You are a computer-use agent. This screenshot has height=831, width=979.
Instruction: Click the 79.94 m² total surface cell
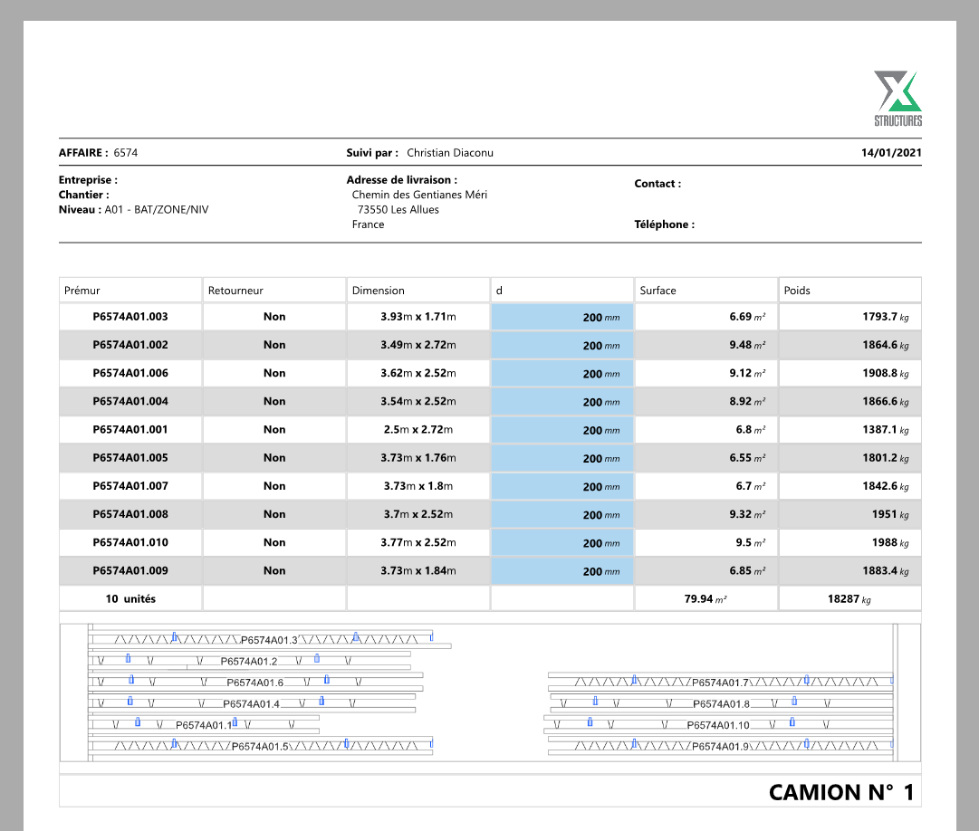tap(705, 599)
